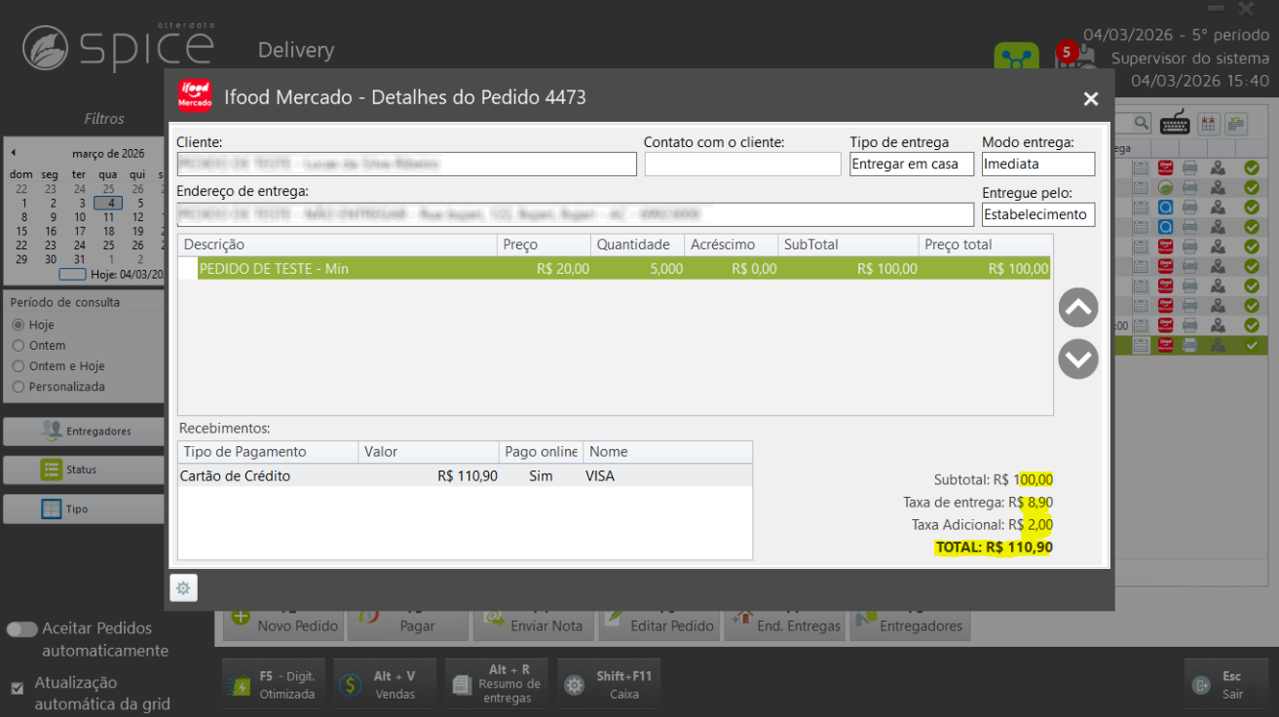
Task: Select the Hoje radio option
Action: click(x=18, y=324)
